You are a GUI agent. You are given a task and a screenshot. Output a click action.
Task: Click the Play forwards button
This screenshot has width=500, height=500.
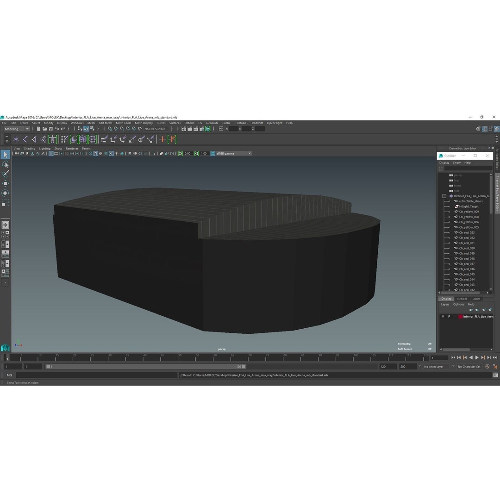477,357
